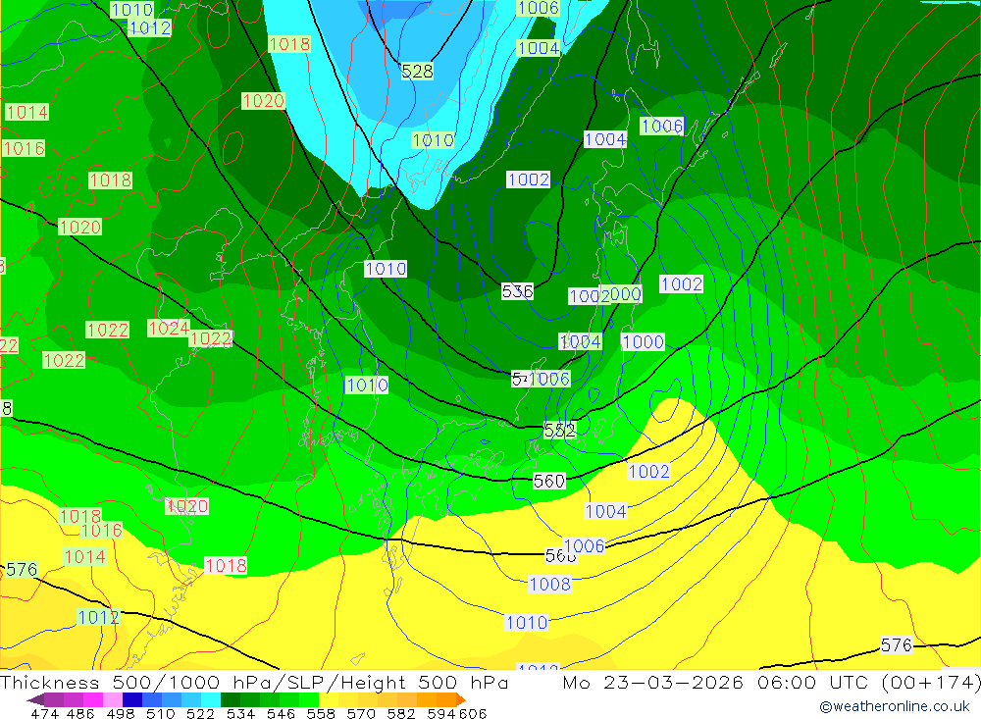Select the 552 height contour label
981x719 pixels.
click(x=559, y=430)
